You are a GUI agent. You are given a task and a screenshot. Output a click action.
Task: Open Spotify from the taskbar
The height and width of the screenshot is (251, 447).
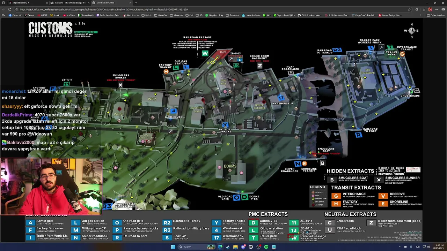click(x=266, y=247)
